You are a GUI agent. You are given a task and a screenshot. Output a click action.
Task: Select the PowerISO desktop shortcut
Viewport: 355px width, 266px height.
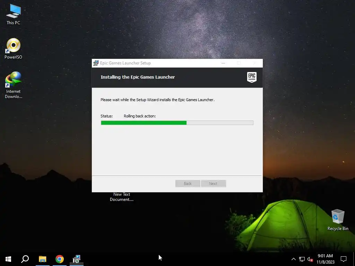click(x=14, y=48)
